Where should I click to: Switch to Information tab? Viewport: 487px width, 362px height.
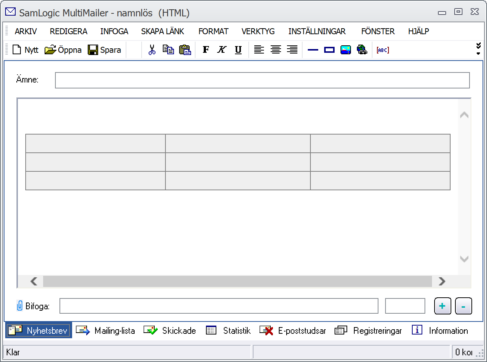click(440, 330)
